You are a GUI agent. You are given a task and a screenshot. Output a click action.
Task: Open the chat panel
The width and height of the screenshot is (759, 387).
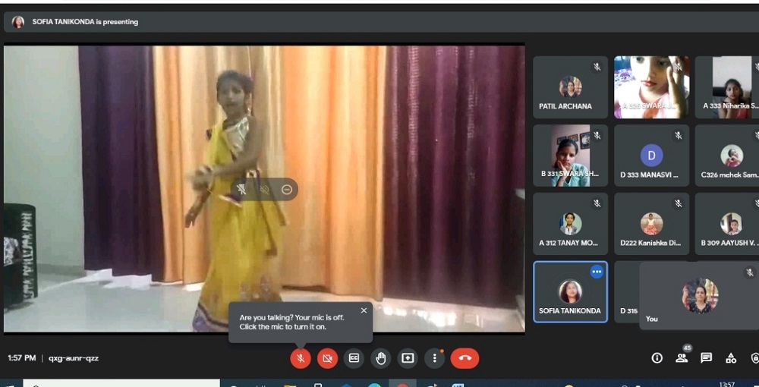pyautogui.click(x=706, y=358)
